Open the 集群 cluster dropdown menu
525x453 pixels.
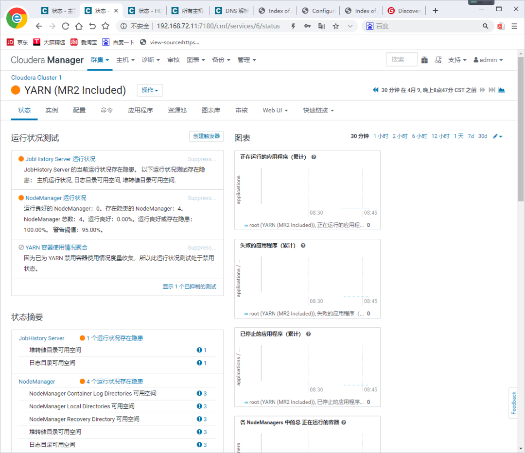(100, 60)
